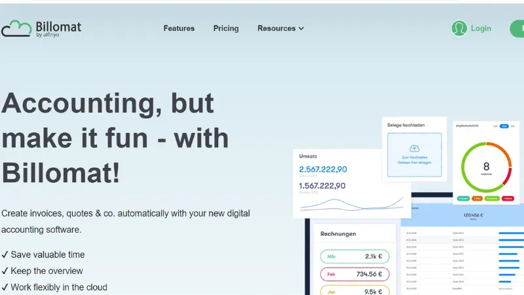Click the Jan 9.5k € invoice pill

[x=355, y=291]
